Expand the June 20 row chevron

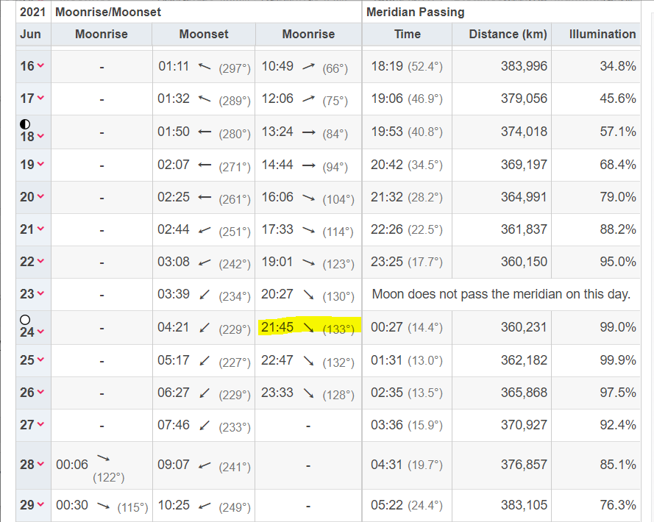pos(40,197)
